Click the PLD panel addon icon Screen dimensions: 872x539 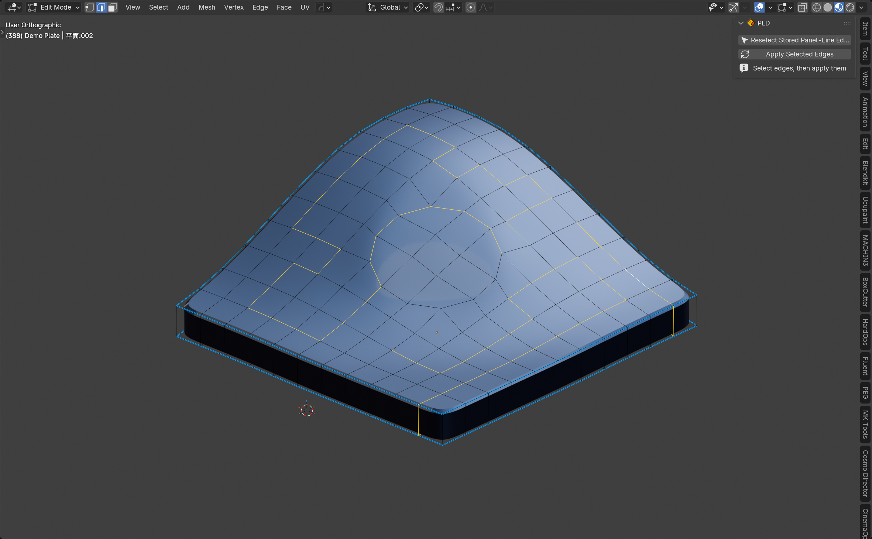point(751,23)
